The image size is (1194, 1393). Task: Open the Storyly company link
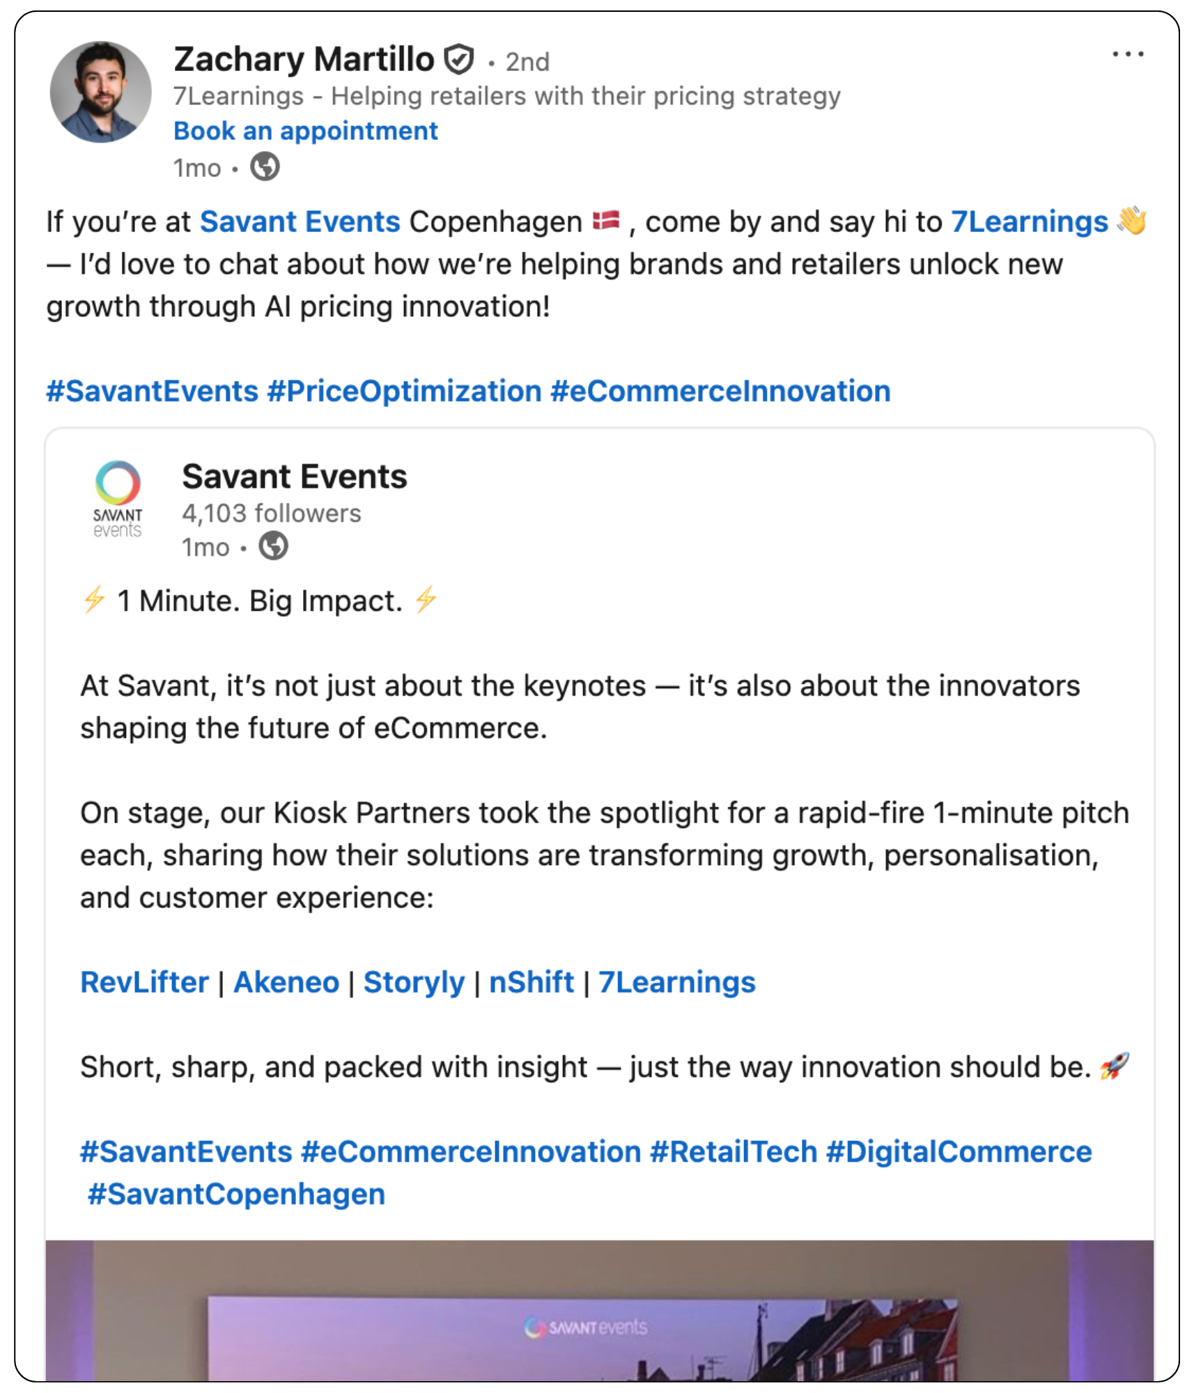click(x=414, y=982)
